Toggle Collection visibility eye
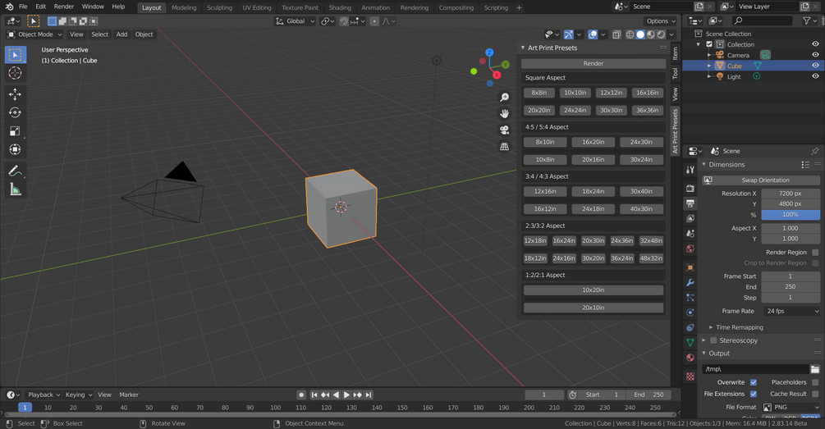825x429 pixels. [815, 44]
